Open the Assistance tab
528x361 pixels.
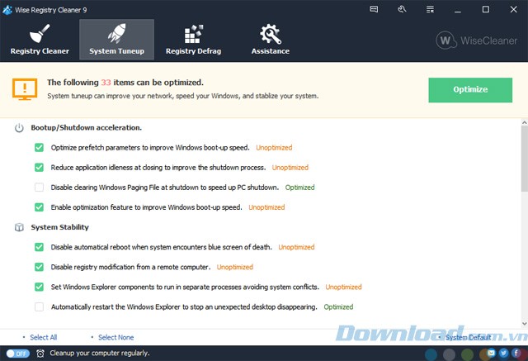tap(270, 39)
